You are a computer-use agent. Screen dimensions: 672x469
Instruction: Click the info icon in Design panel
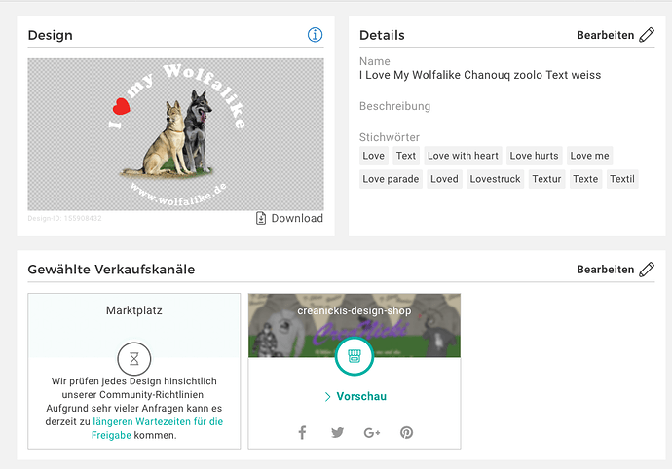[x=315, y=35]
